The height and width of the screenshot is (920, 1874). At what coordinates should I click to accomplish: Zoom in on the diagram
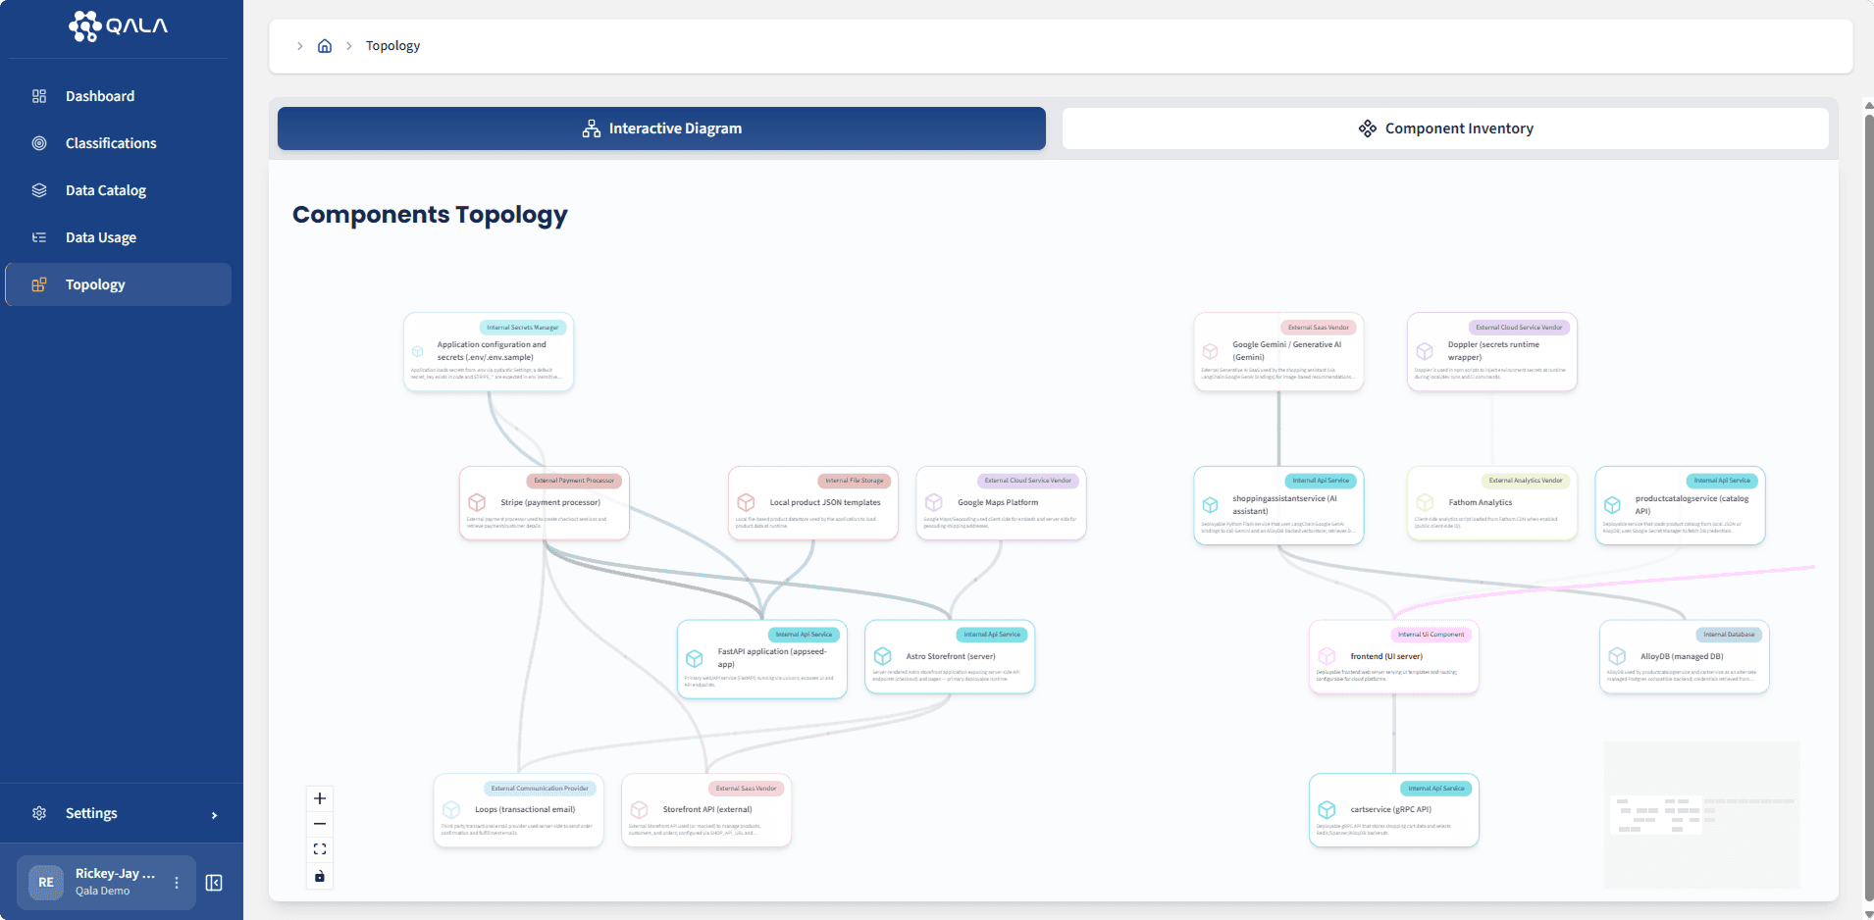pos(320,798)
